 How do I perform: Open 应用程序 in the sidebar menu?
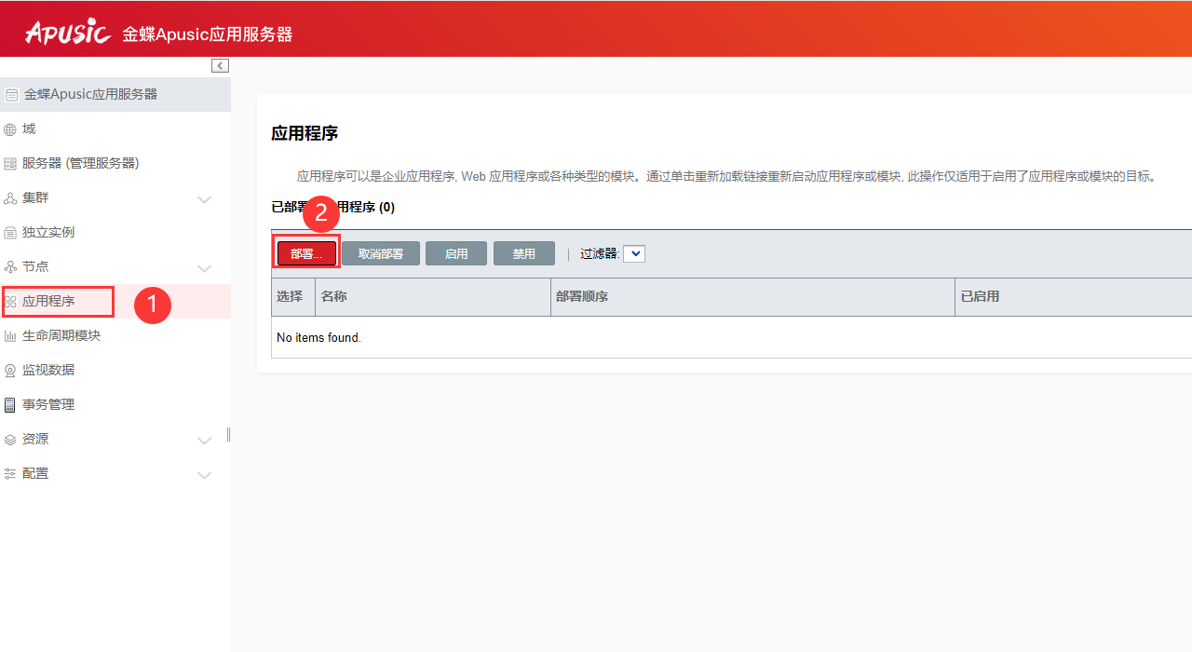pyautogui.click(x=48, y=302)
